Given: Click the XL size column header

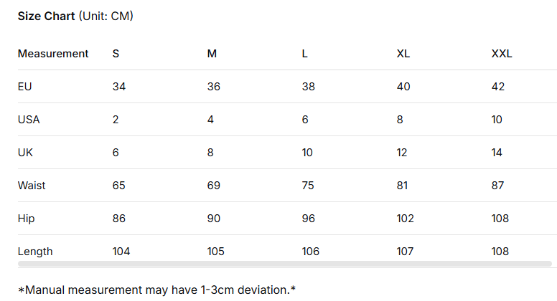Looking at the screenshot, I should point(403,54).
